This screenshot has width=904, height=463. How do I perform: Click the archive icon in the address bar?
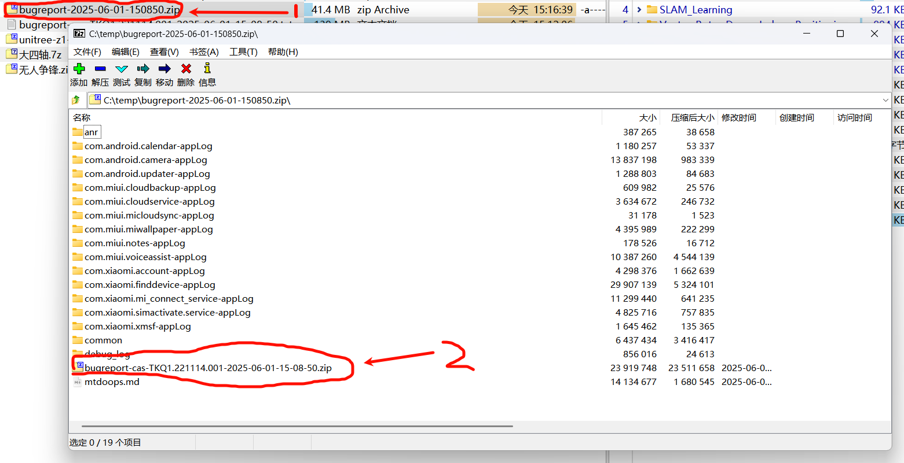(96, 100)
